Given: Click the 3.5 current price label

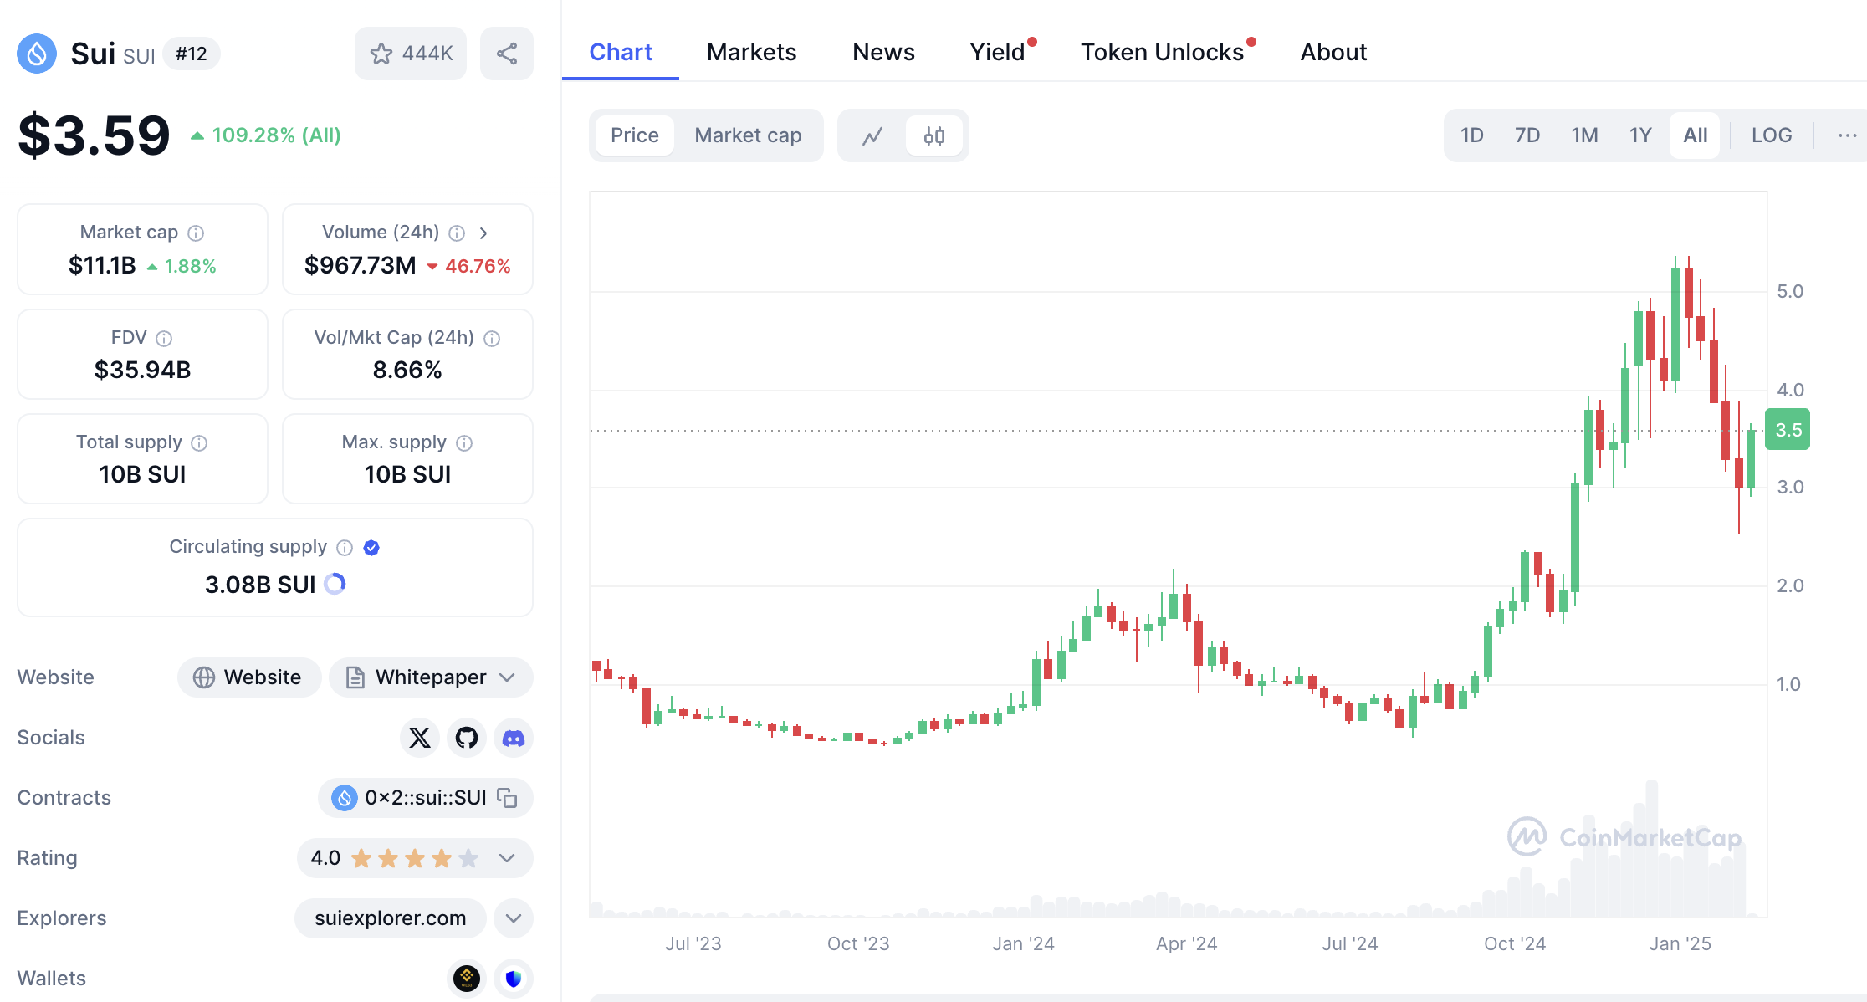Looking at the screenshot, I should tap(1788, 430).
